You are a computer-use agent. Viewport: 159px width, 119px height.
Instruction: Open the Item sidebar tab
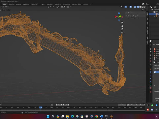[147, 14]
